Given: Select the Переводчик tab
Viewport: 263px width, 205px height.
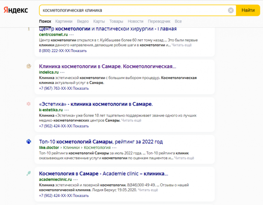Looking at the screenshot, I should point(159,21).
